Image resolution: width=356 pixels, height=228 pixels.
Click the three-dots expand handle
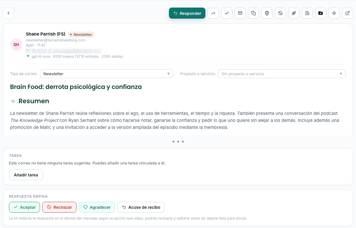click(x=178, y=141)
